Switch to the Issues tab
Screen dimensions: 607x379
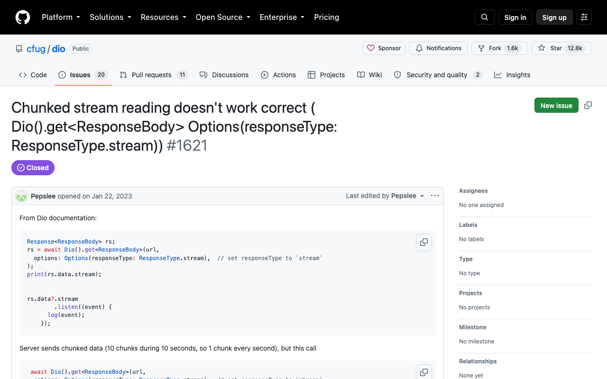point(83,75)
